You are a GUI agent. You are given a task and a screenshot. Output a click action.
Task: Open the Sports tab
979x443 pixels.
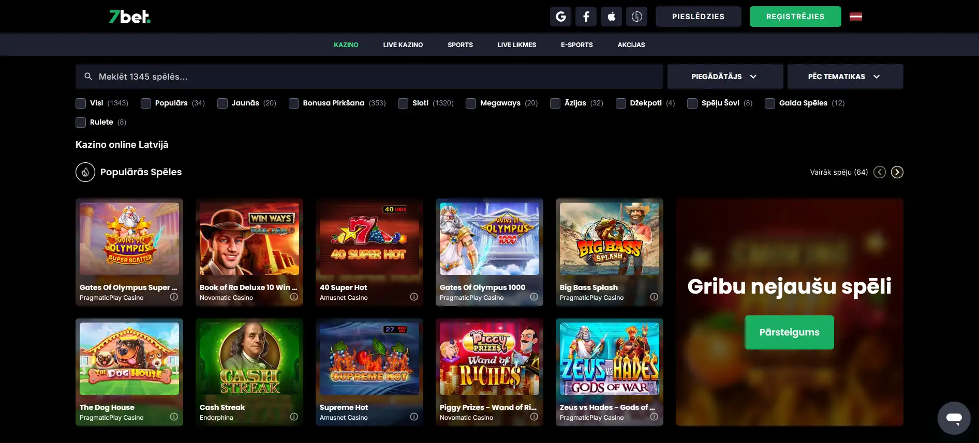pos(460,45)
